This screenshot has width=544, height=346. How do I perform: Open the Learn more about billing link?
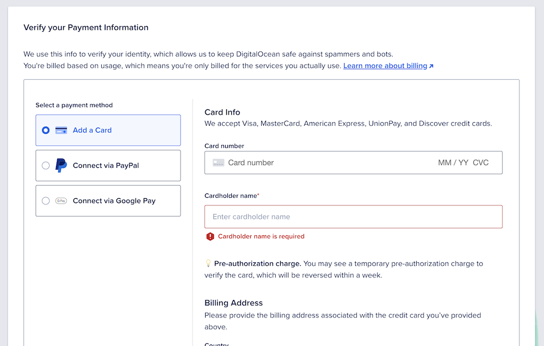click(x=385, y=66)
